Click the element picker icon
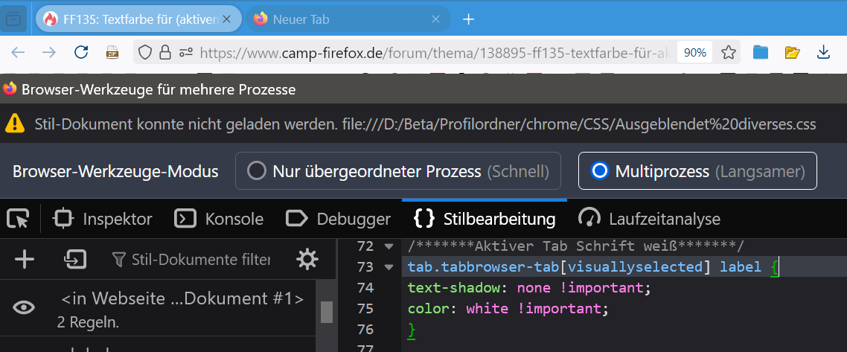 point(17,219)
